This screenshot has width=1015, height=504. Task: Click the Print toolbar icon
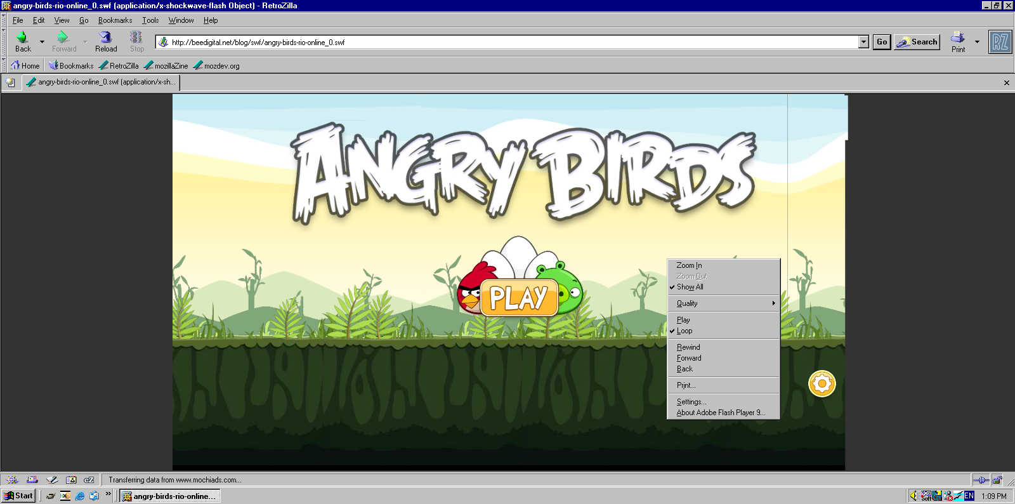click(958, 42)
